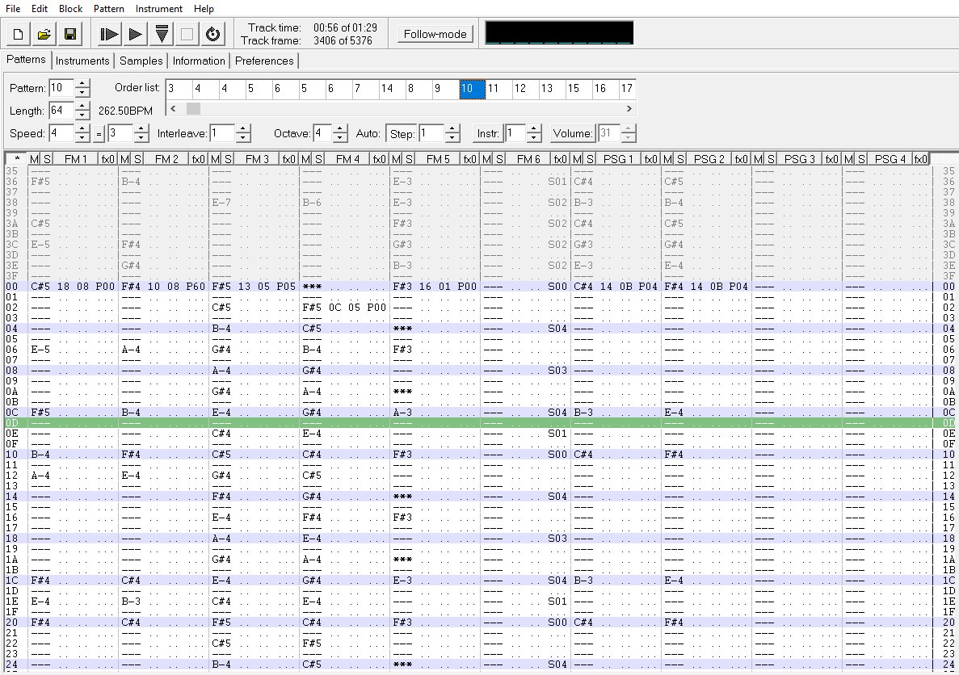Click the C#5 note in FM 1 row 00
The width and height of the screenshot is (959, 675).
tap(41, 286)
